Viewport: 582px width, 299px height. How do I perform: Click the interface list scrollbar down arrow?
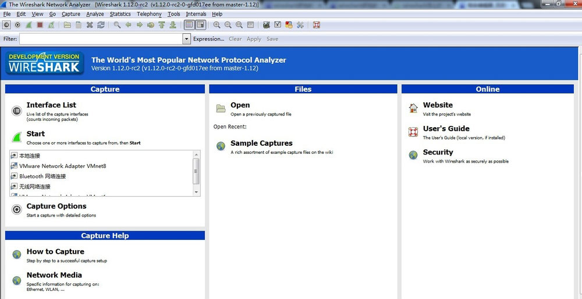pyautogui.click(x=196, y=192)
